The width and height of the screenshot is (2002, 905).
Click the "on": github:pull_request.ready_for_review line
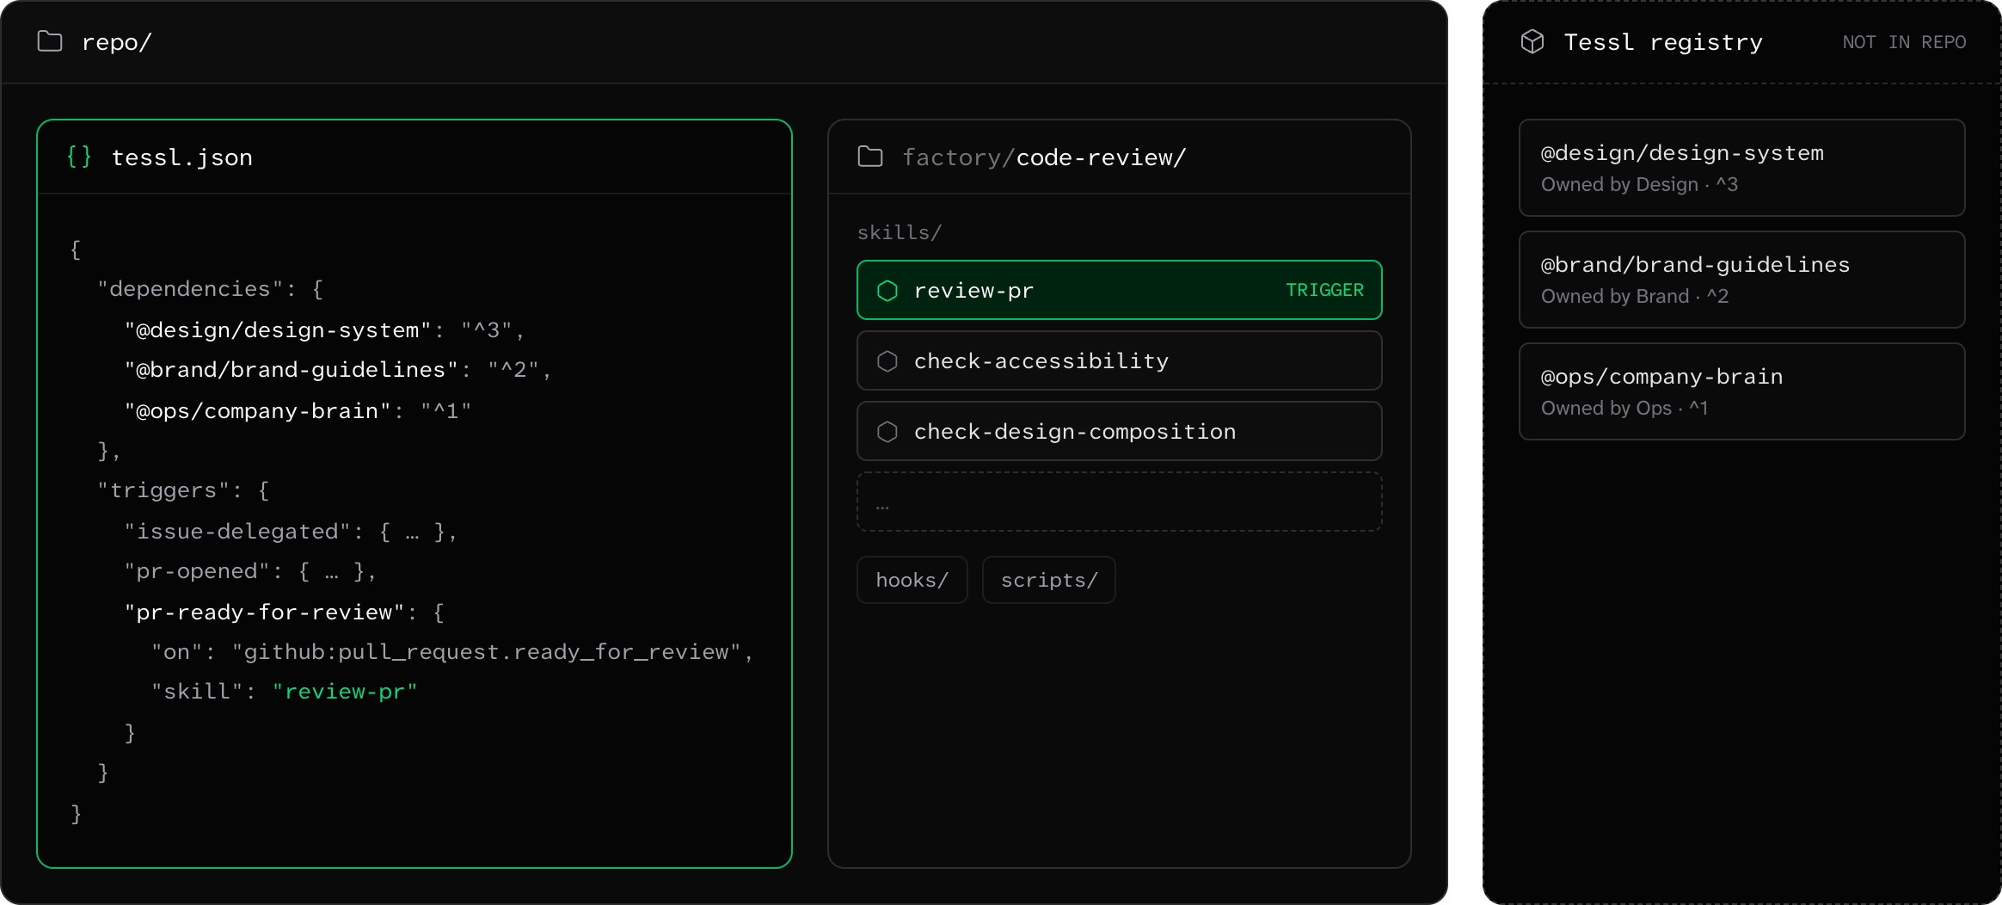pos(452,652)
